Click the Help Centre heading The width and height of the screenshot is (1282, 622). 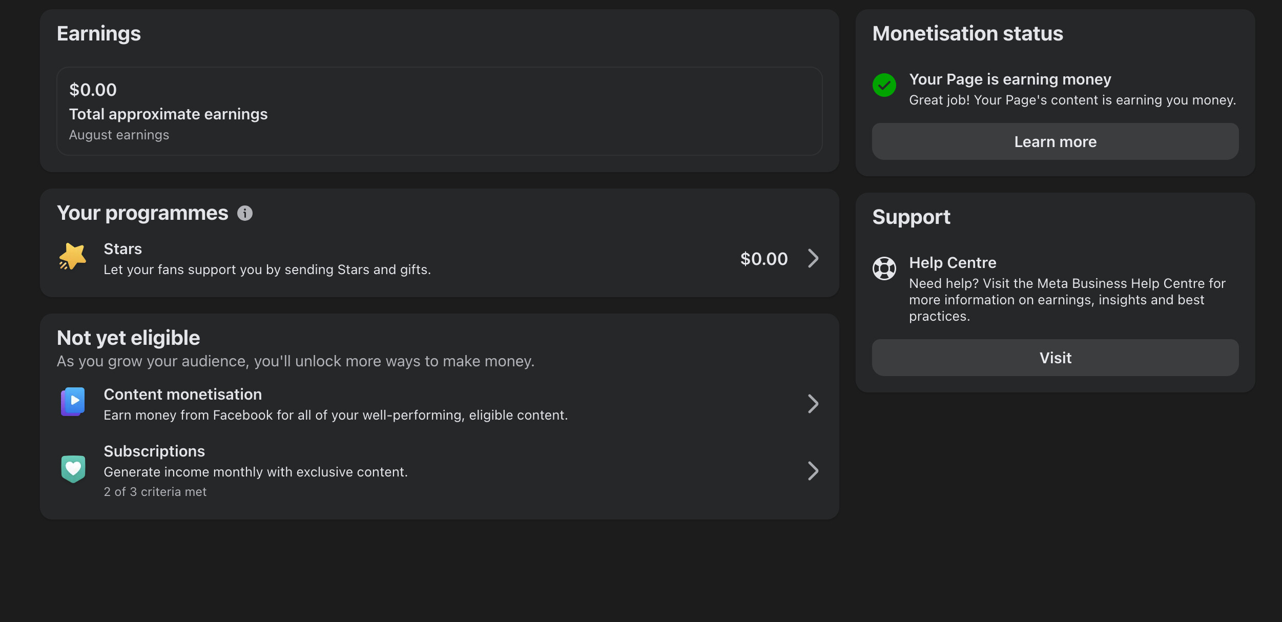click(x=953, y=263)
